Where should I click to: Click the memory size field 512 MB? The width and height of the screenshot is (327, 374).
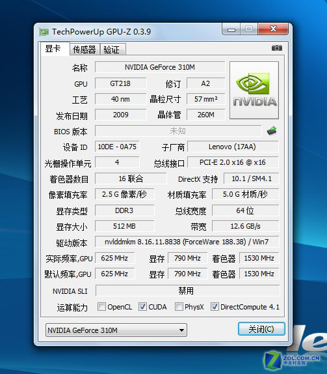(124, 226)
